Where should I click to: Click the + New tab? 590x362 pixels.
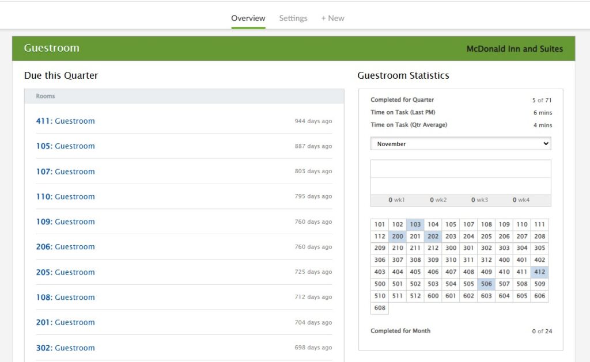coord(332,18)
